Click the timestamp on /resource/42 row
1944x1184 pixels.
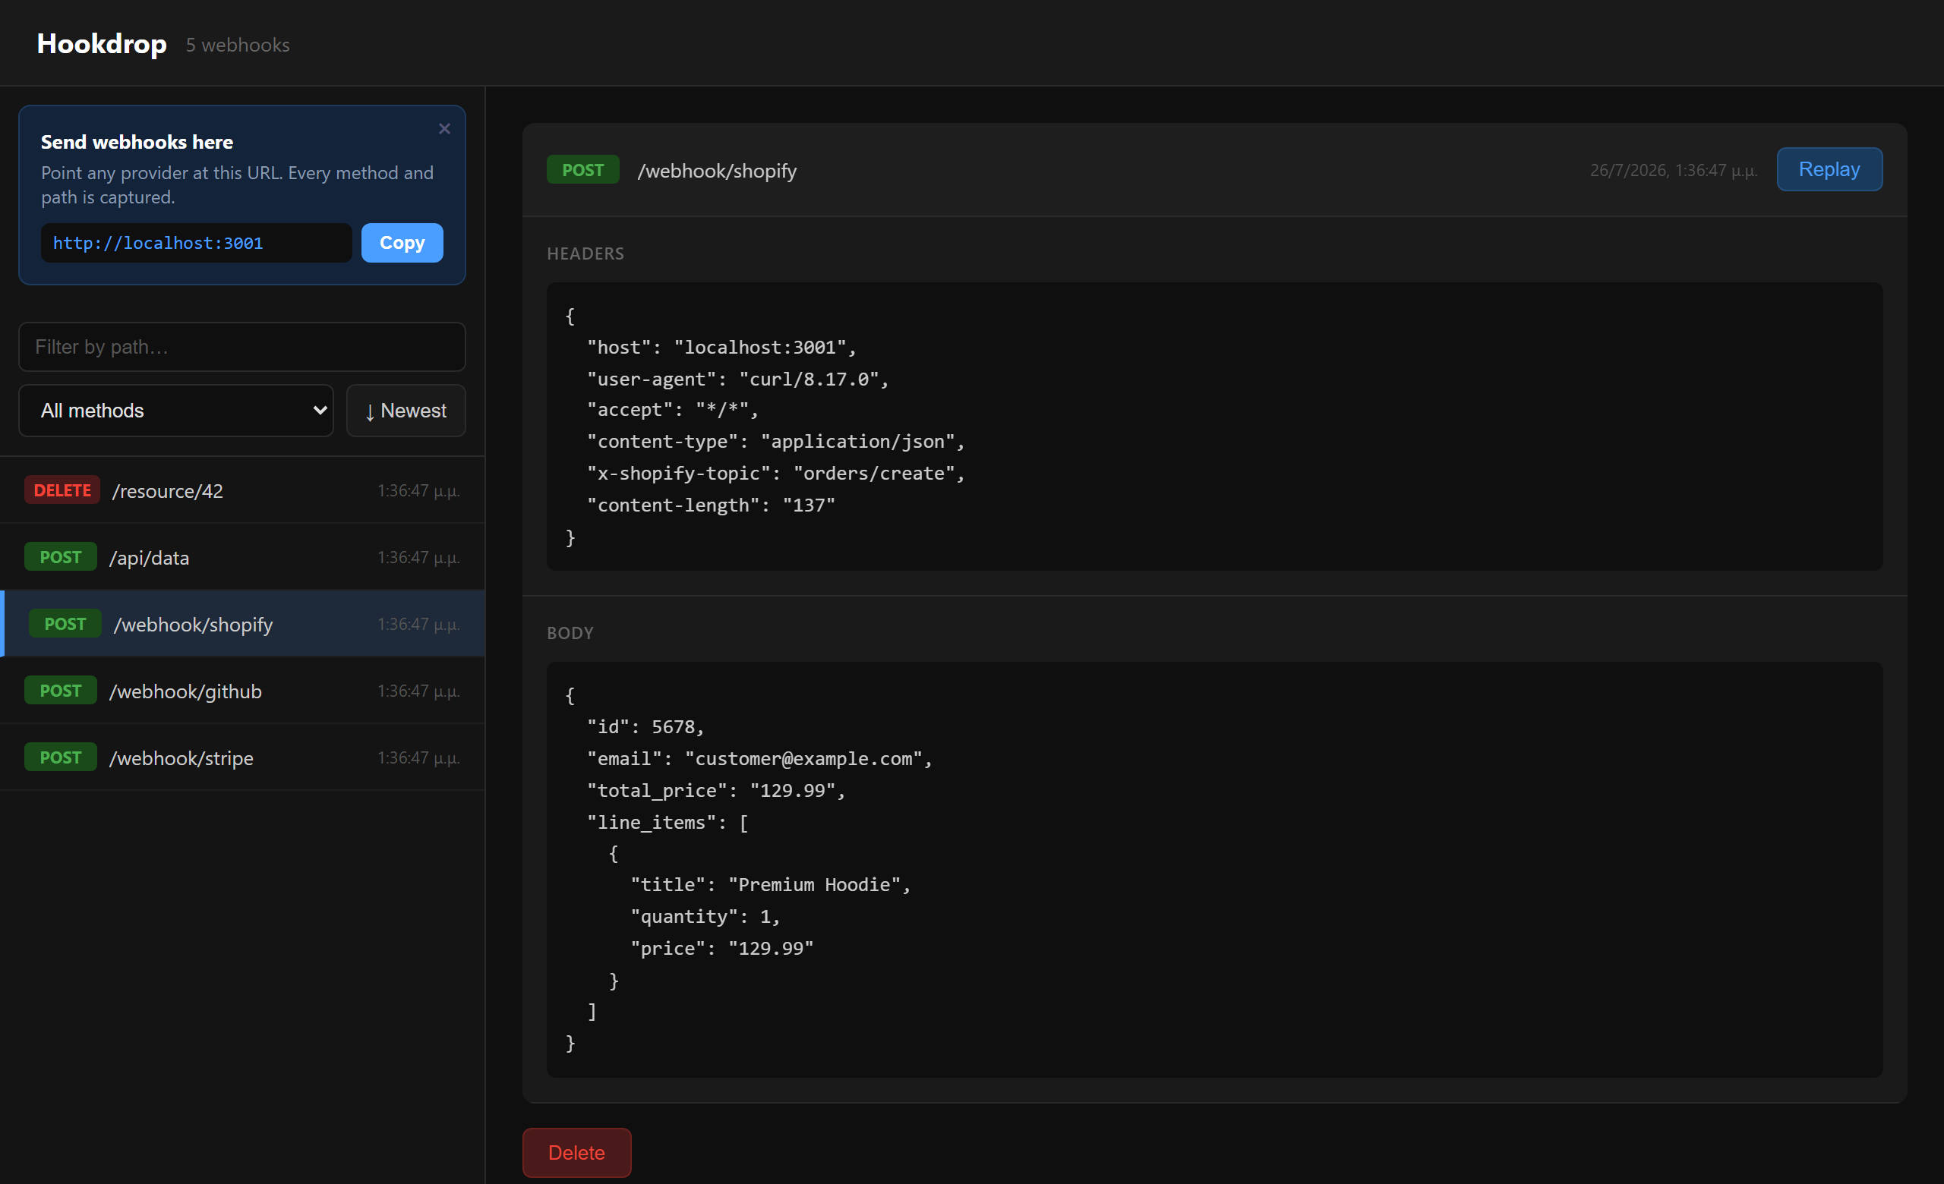click(x=418, y=491)
